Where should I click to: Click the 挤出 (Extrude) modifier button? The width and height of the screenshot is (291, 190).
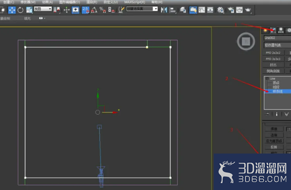[273, 65]
